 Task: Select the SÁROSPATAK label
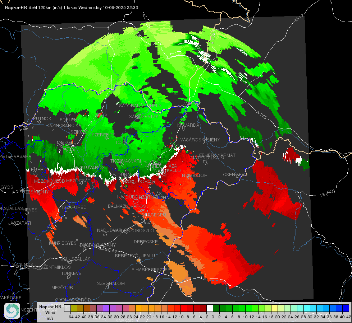pos(144,116)
